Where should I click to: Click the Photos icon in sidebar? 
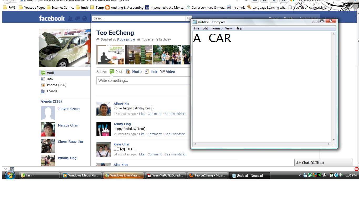tap(43, 85)
